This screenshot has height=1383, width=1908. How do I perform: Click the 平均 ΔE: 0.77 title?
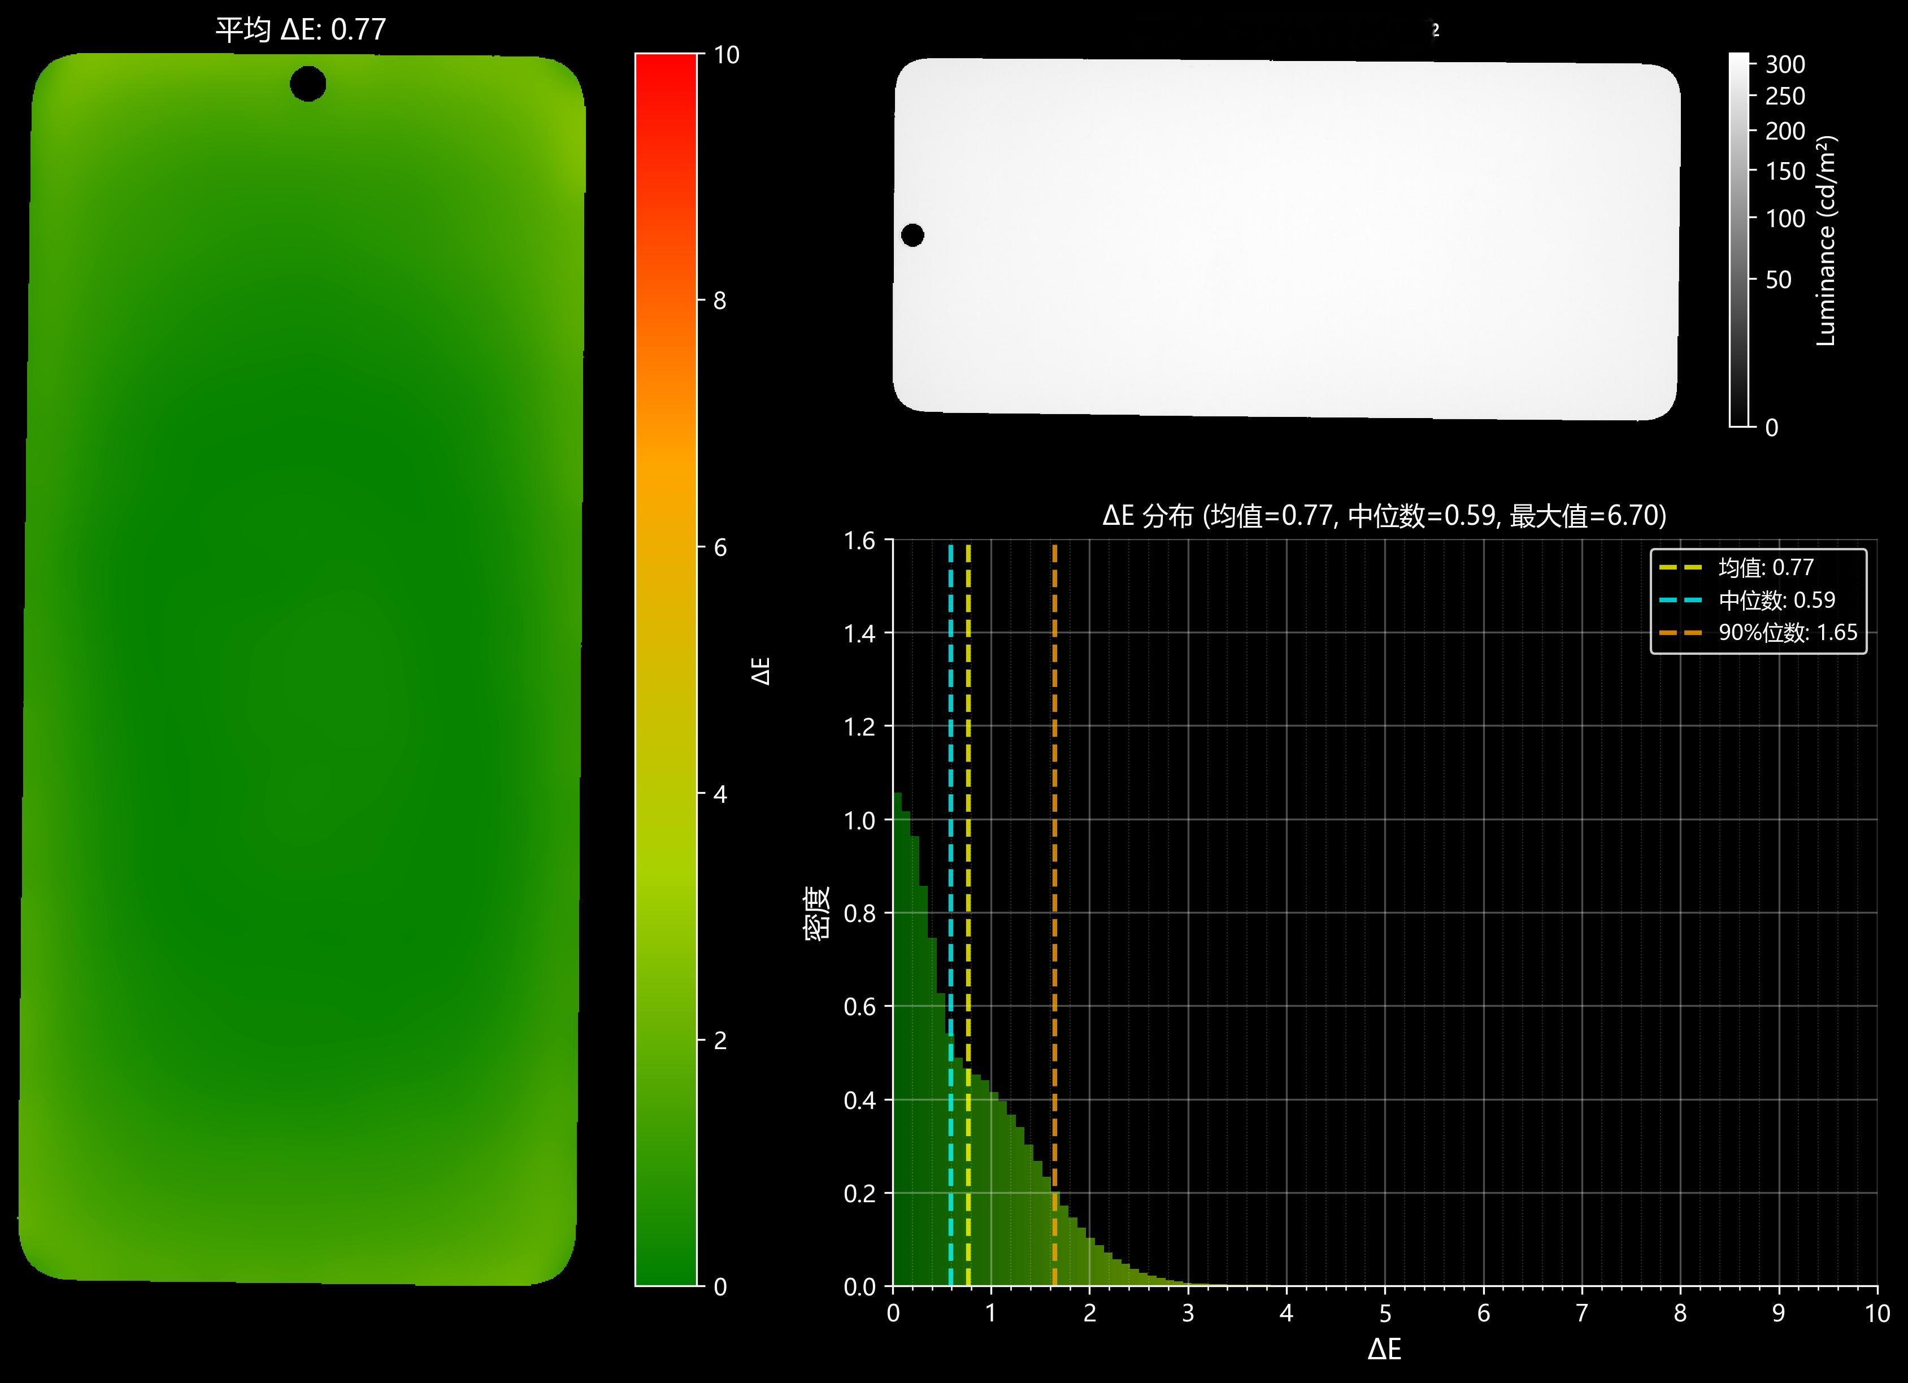(301, 31)
